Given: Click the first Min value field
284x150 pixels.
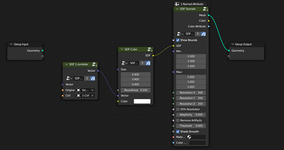Looking at the screenshot, I should coord(191,56).
